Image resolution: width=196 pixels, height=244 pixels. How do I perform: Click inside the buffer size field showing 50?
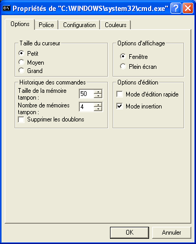[x=87, y=94]
